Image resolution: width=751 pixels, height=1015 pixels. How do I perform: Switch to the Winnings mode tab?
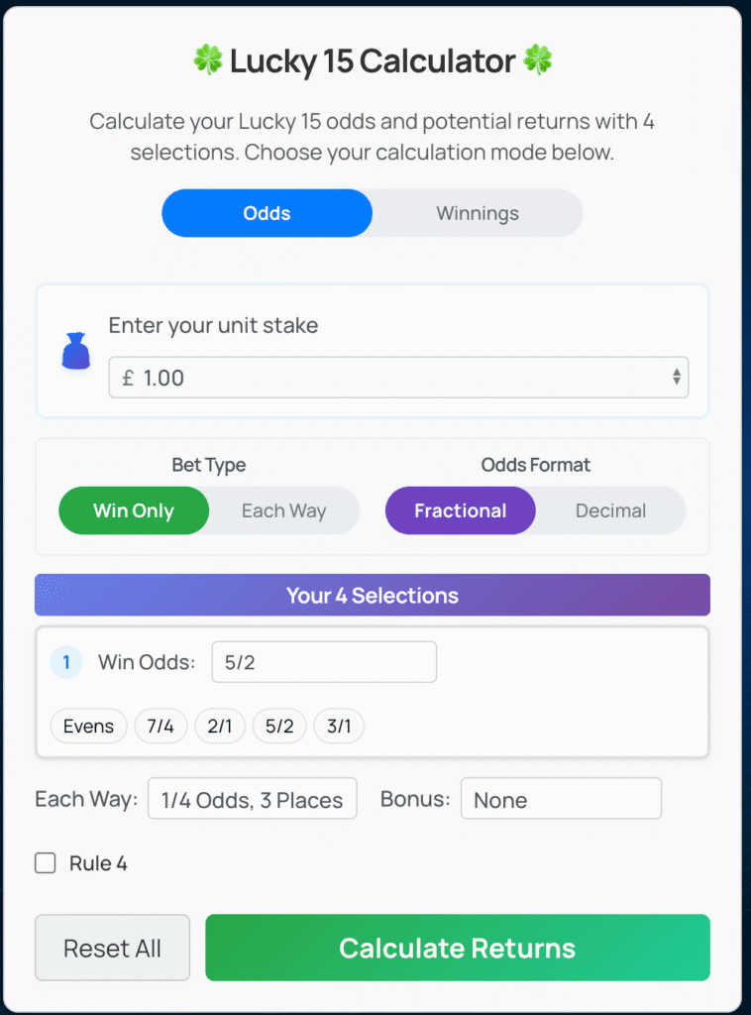(478, 213)
